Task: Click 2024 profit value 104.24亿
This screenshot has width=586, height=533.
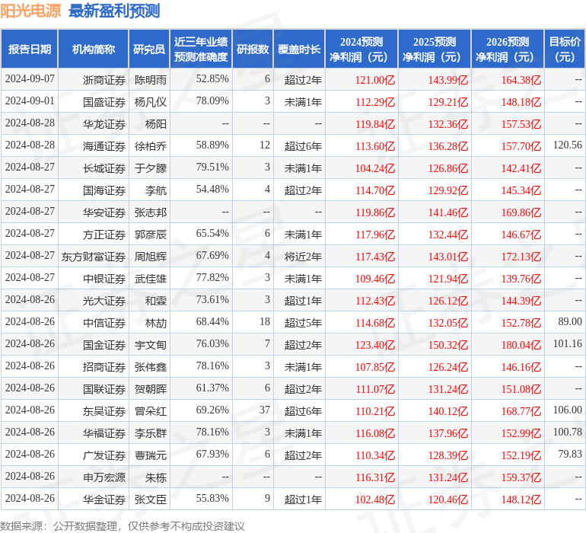Action: pyautogui.click(x=375, y=168)
